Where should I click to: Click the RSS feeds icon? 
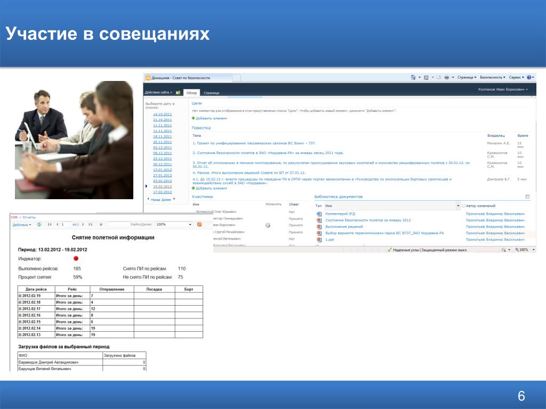[x=426, y=78]
